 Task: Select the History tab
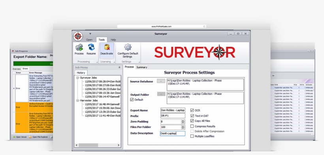pyautogui.click(x=81, y=73)
